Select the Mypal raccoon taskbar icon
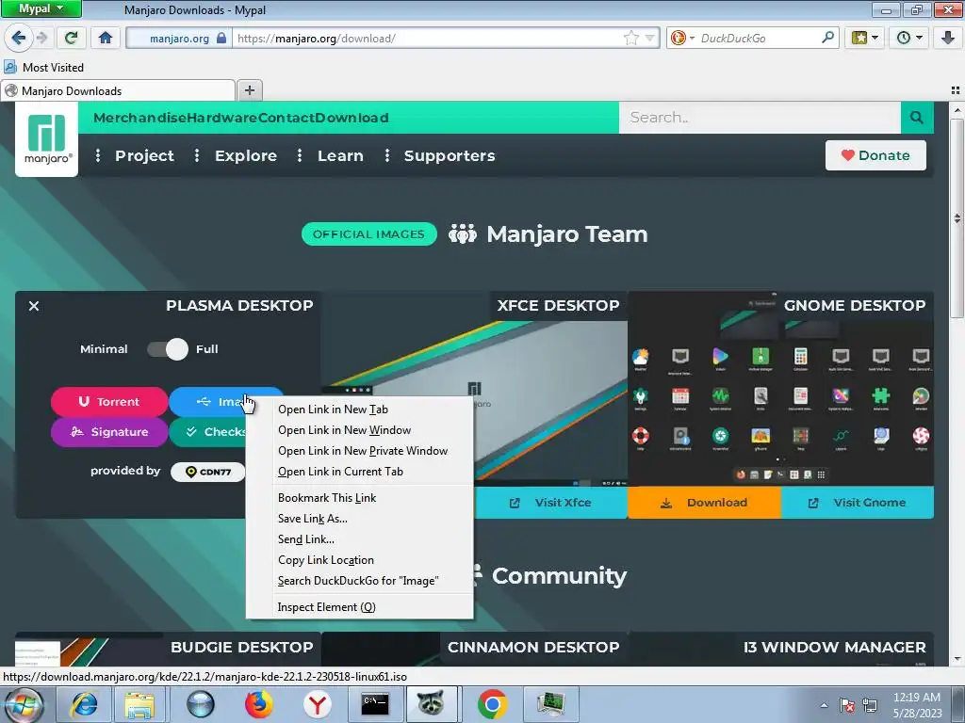The width and height of the screenshot is (965, 723). pos(432,704)
